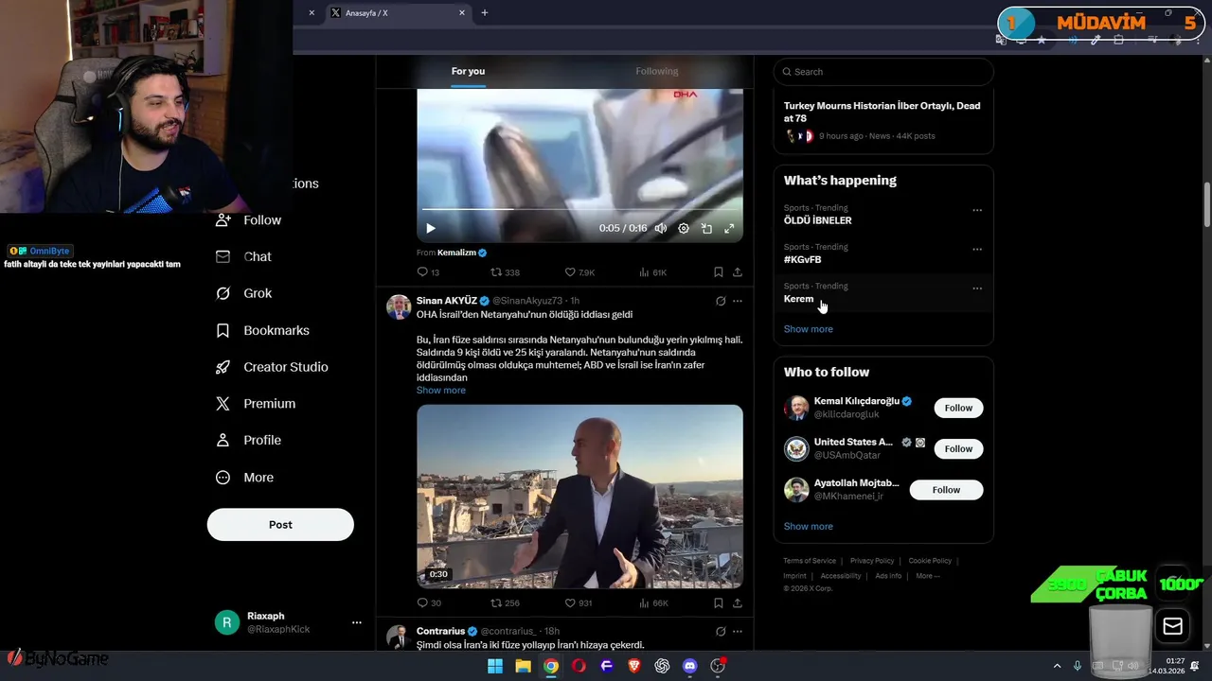Image resolution: width=1212 pixels, height=681 pixels.
Task: Follow Ayatollah Mojtaba account
Action: click(x=946, y=490)
